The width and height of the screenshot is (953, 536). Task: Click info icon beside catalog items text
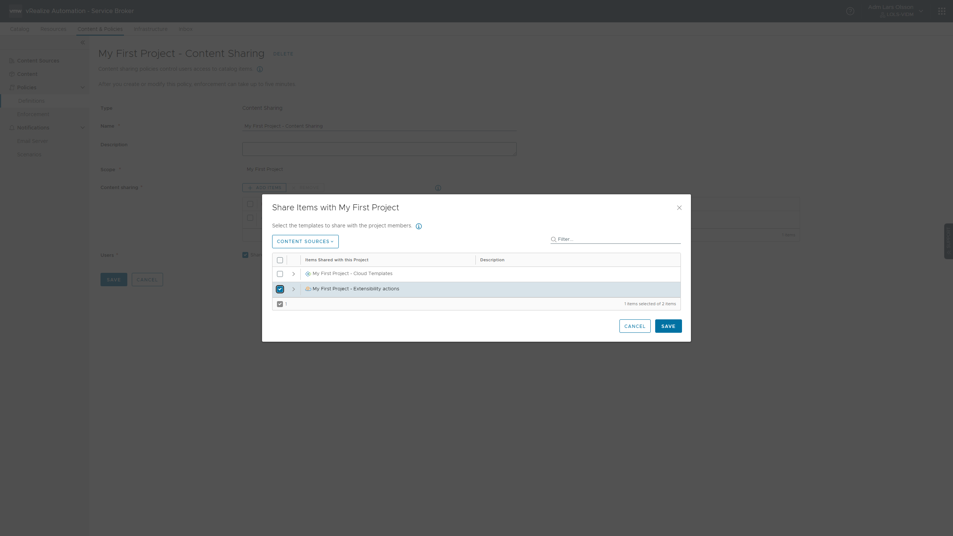tap(260, 69)
